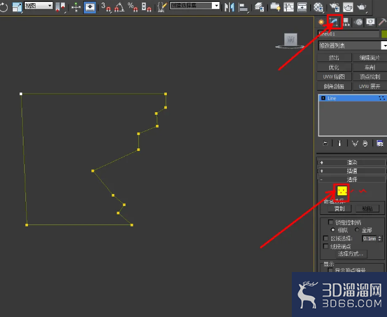Select the Vertex sub-object level icon

point(342,191)
